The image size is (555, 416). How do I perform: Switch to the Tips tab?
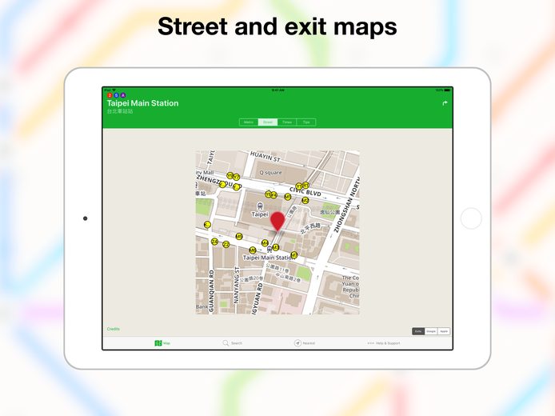click(306, 122)
